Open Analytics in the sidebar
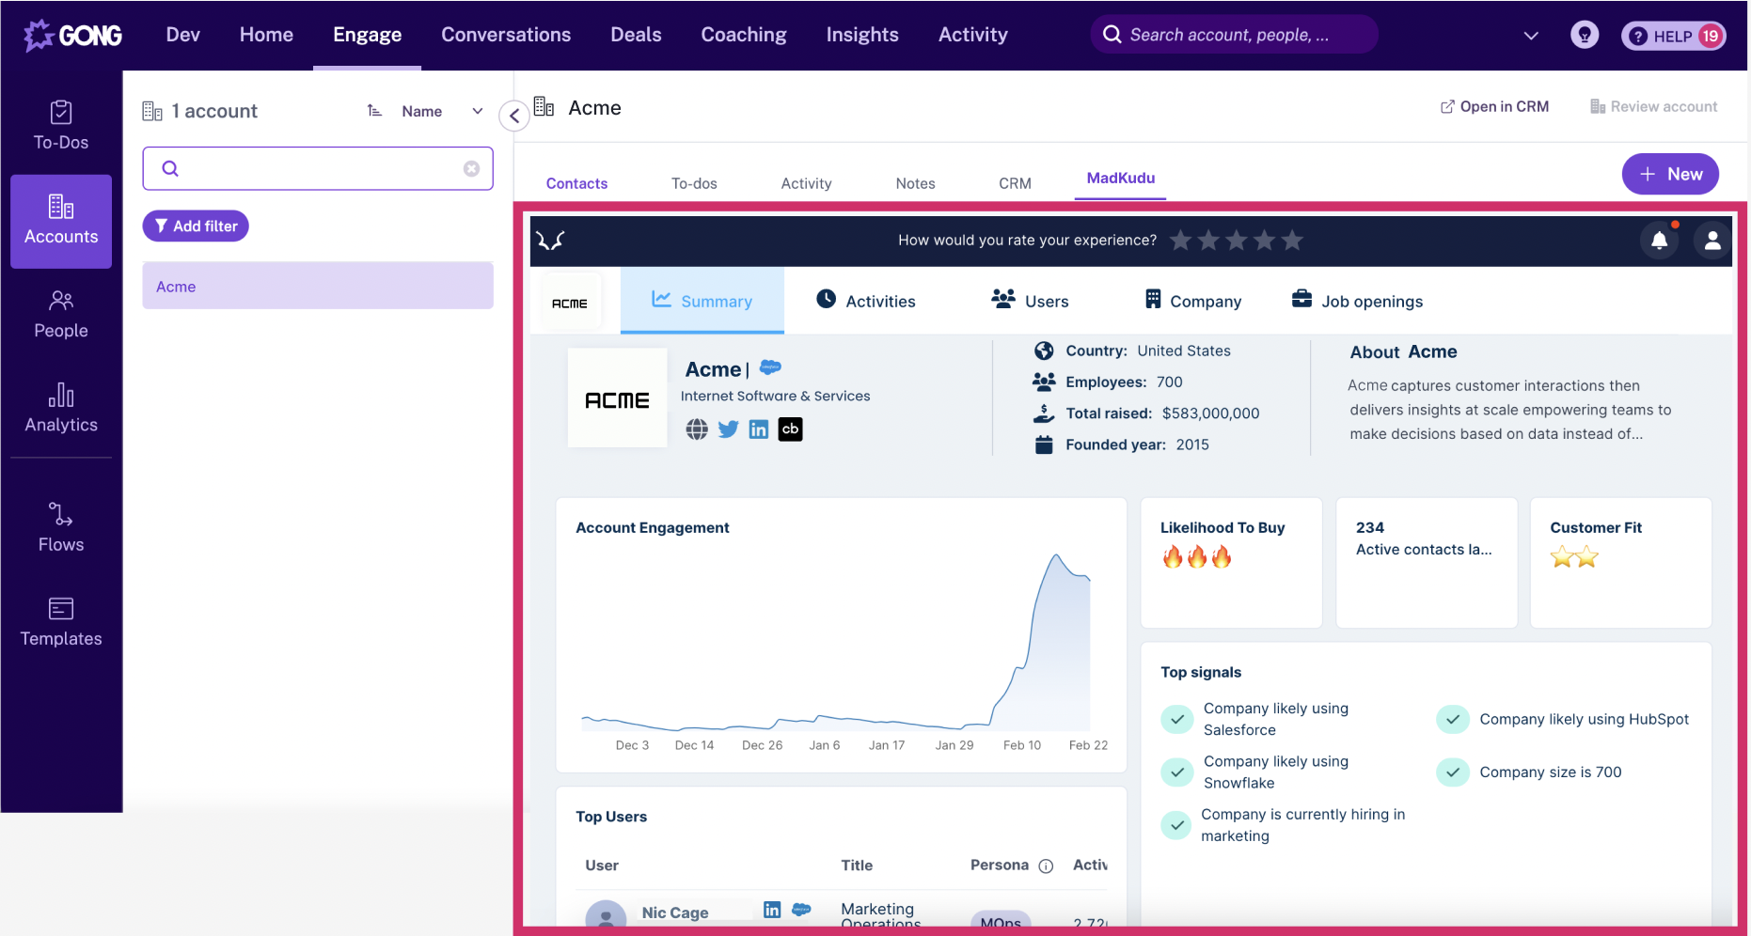This screenshot has height=936, width=1751. tap(61, 409)
